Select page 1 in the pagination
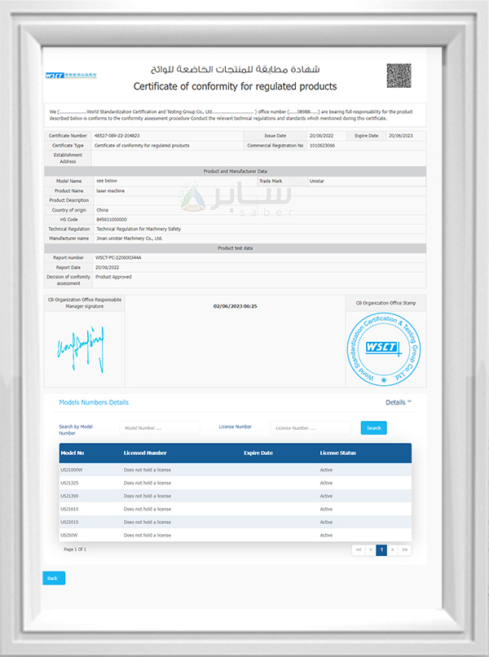Screen dimensions: 489x657 [x=381, y=550]
